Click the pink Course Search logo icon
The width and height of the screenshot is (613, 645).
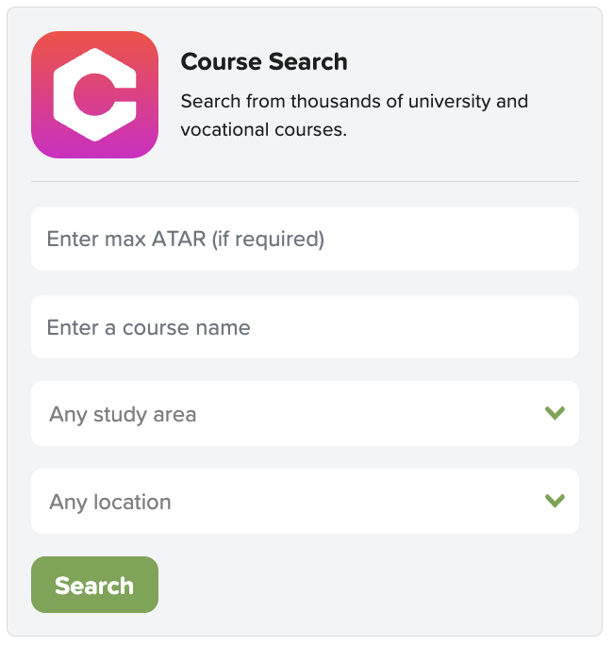(x=94, y=94)
